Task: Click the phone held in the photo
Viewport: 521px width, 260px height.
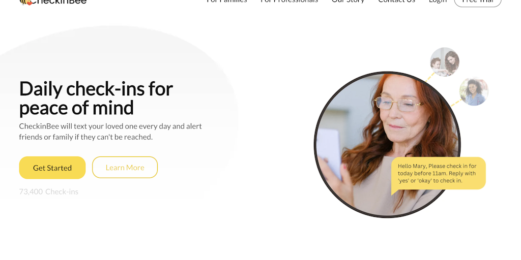Action: 329,153
